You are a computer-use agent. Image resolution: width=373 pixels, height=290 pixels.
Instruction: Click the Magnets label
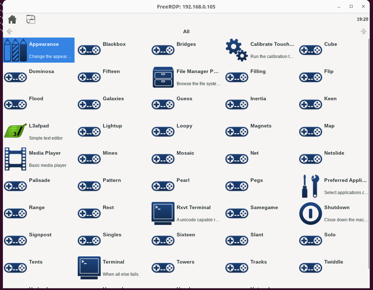coord(261,126)
